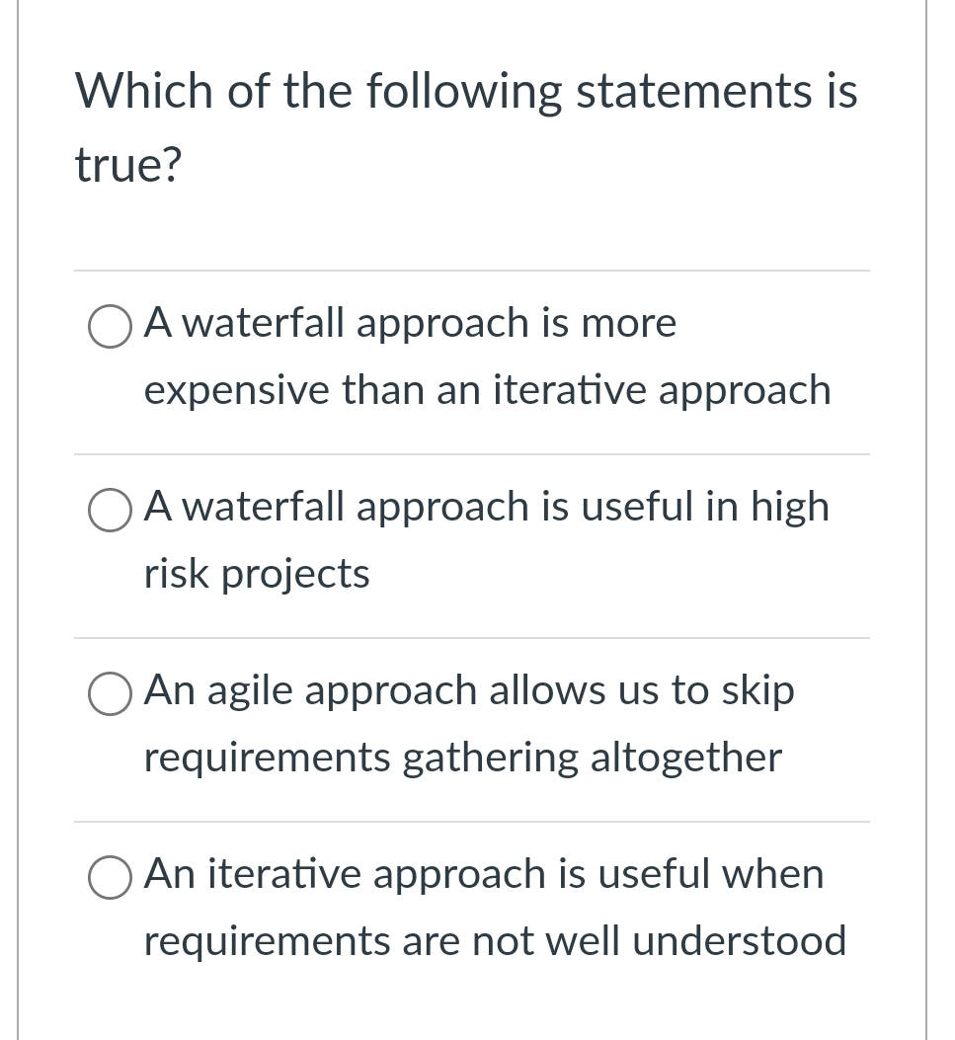
Task: Select the radio button for waterfall in high risk projects
Action: point(110,511)
